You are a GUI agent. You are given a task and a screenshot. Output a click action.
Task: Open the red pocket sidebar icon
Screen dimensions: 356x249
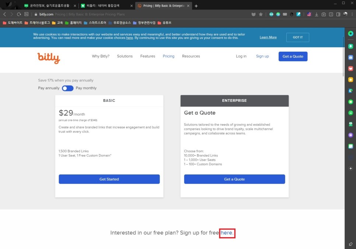pos(350,68)
